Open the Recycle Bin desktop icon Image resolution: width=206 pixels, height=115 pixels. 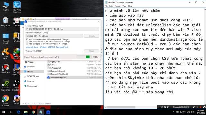pyautogui.click(x=5, y=22)
